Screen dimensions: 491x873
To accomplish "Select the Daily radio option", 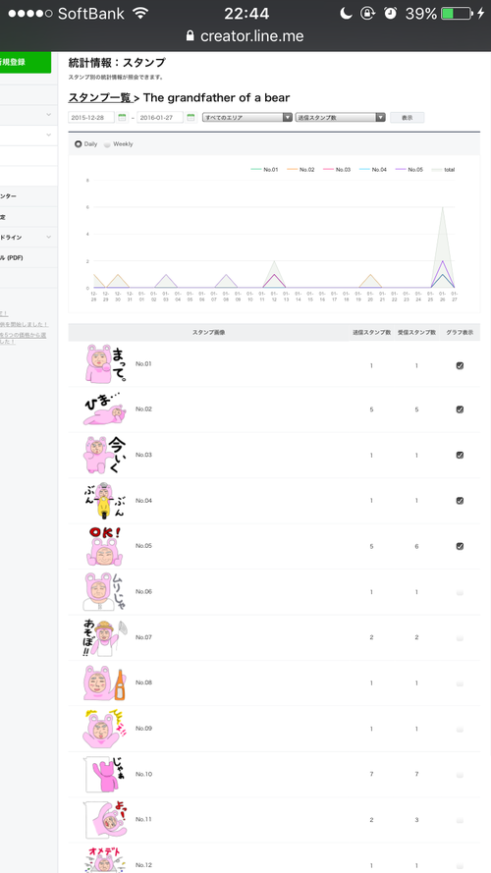I will (x=78, y=144).
